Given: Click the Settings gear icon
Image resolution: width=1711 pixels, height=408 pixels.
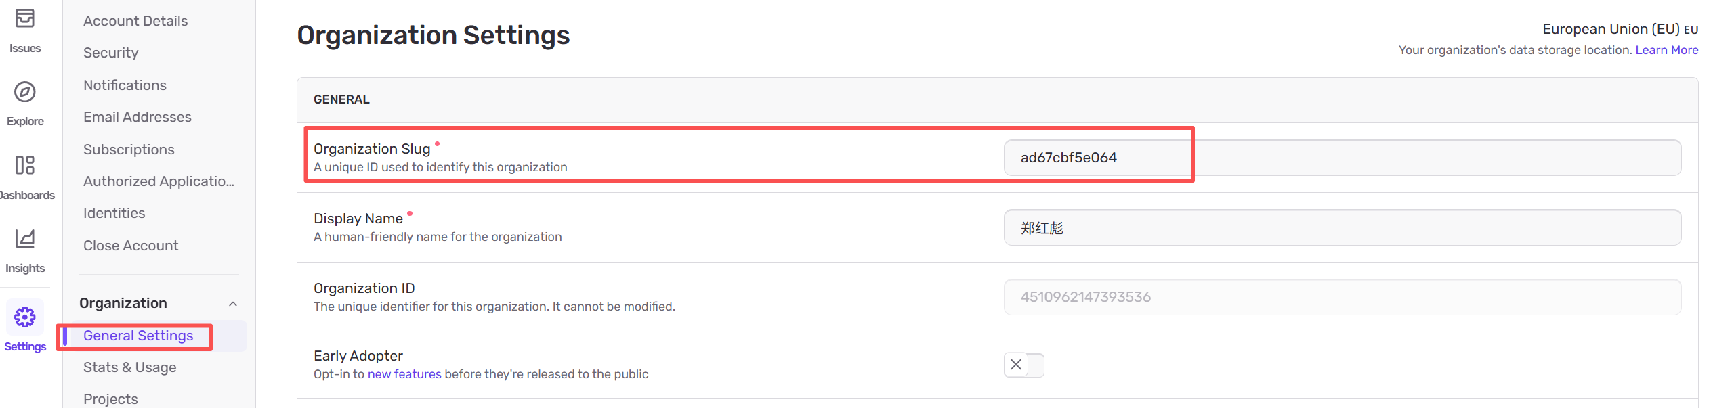Looking at the screenshot, I should click(25, 317).
